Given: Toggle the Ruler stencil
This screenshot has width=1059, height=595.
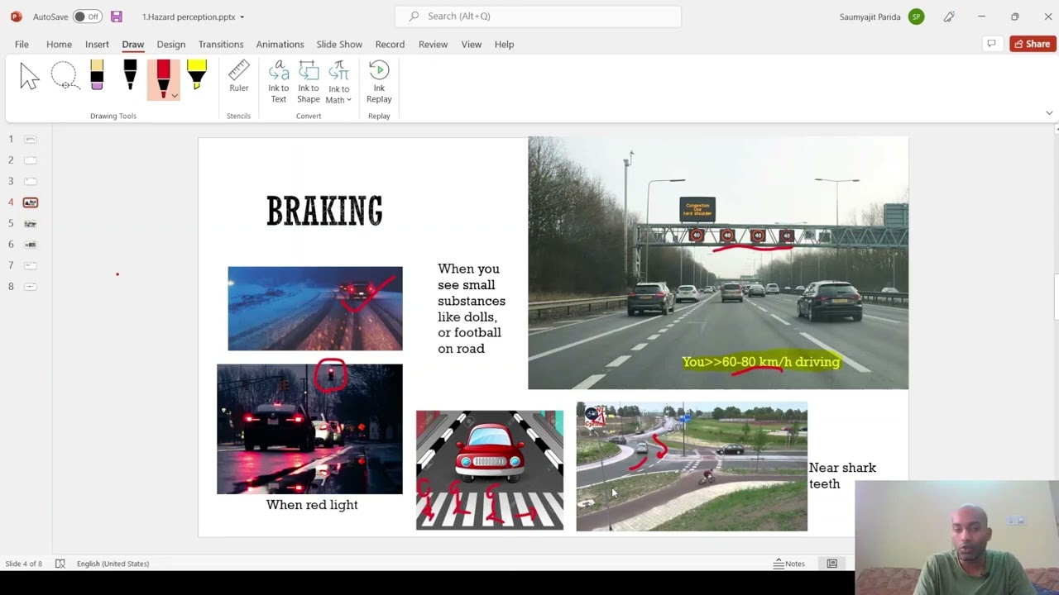Looking at the screenshot, I should [x=238, y=77].
